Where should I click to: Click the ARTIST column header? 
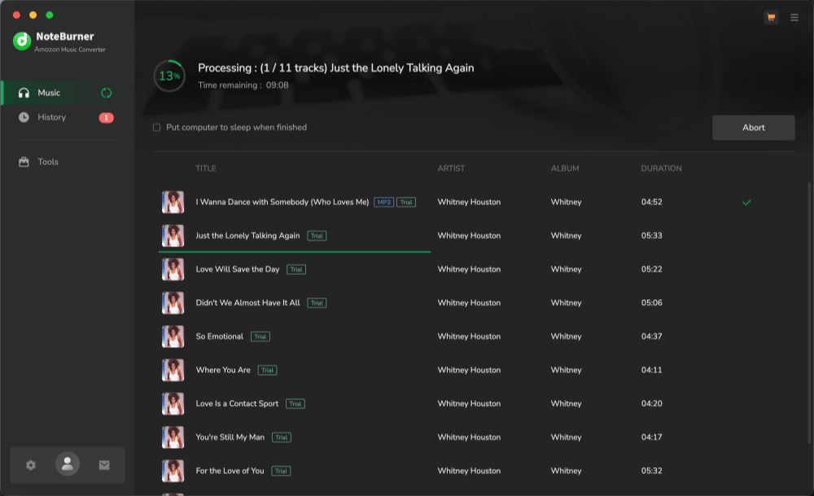(451, 168)
